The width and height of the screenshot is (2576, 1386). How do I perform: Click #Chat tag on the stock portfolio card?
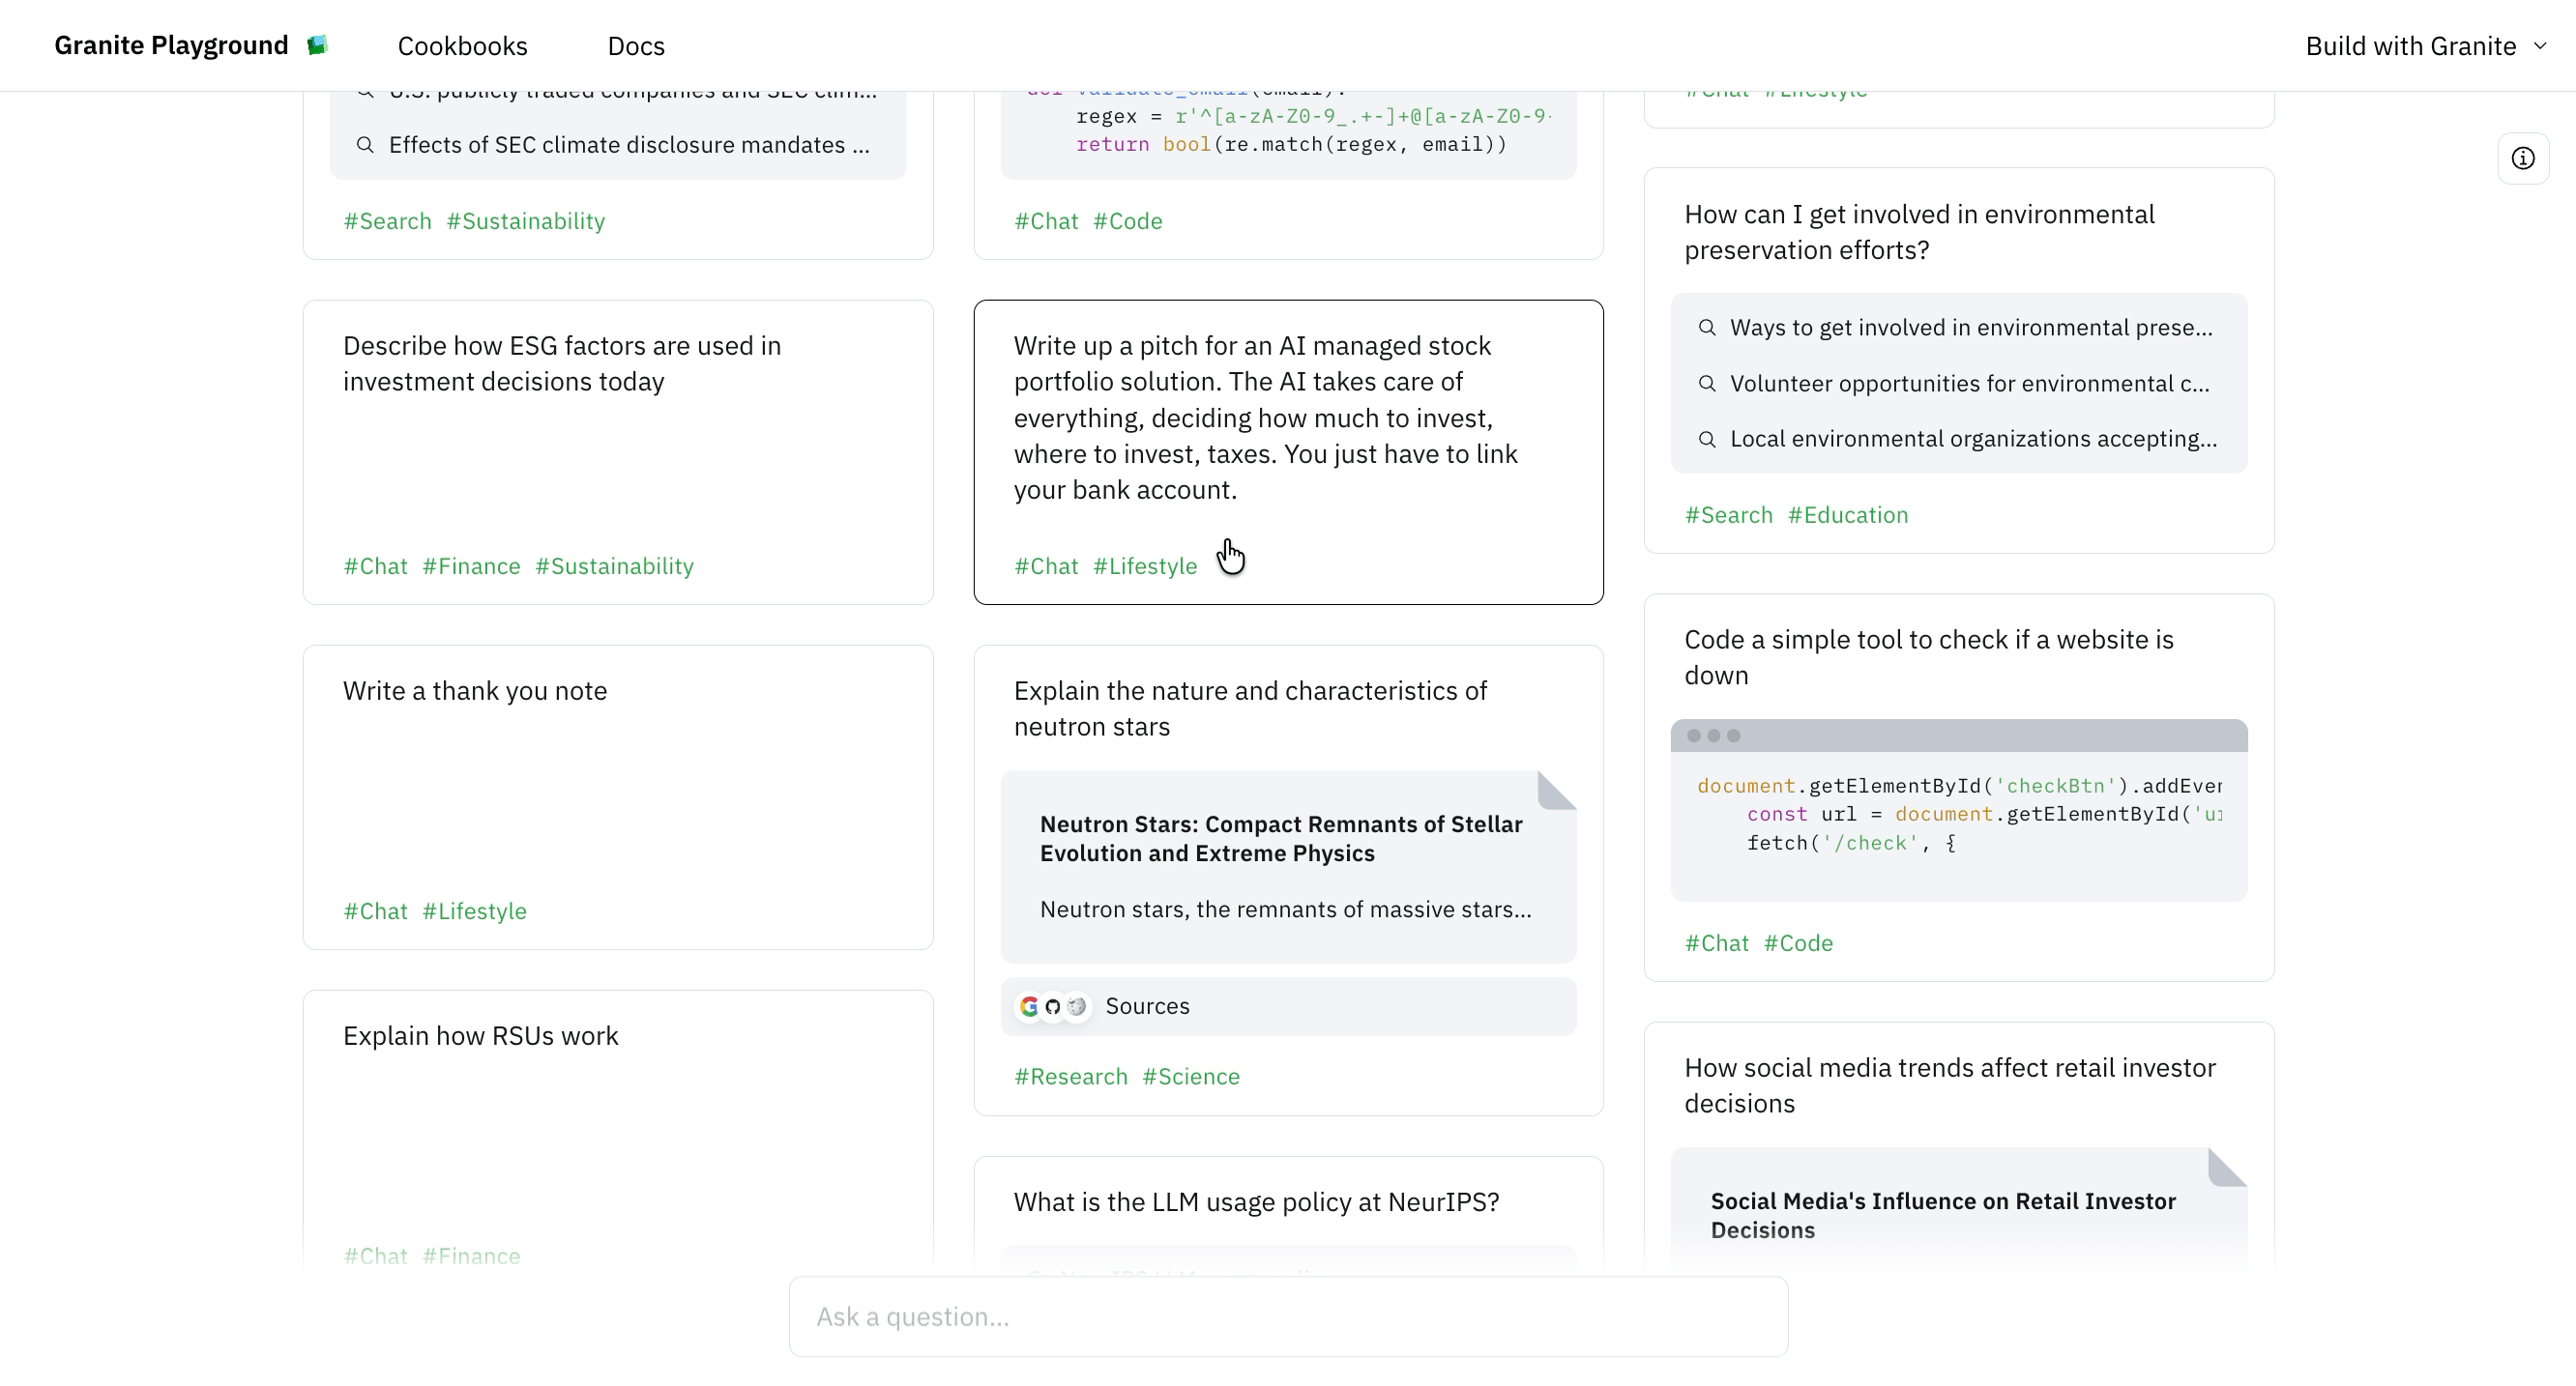pyautogui.click(x=1046, y=565)
